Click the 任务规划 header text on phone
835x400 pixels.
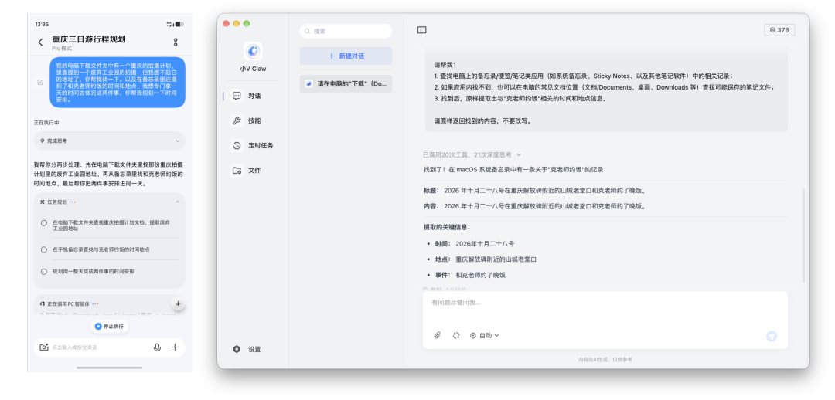[57, 202]
